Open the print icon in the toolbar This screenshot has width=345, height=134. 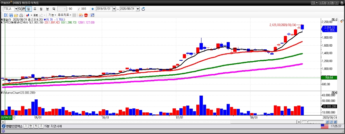tap(21, 15)
